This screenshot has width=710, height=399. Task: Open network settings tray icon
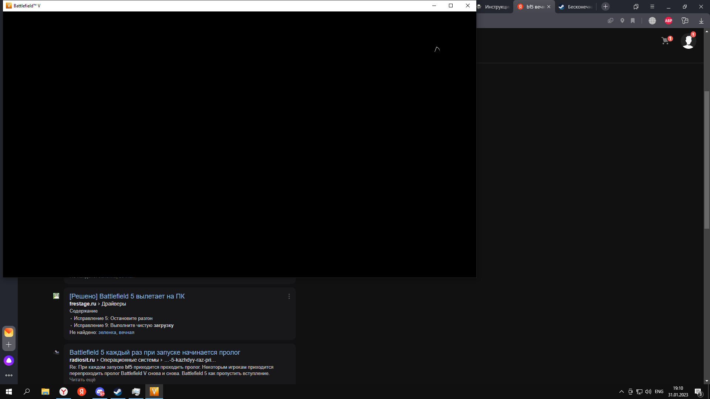pos(639,392)
